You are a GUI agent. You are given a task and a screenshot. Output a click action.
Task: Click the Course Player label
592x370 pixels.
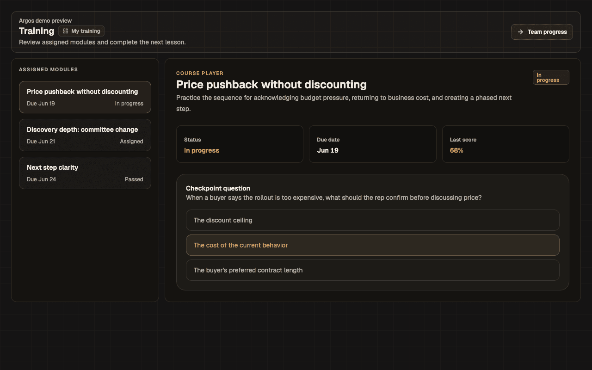pyautogui.click(x=200, y=73)
